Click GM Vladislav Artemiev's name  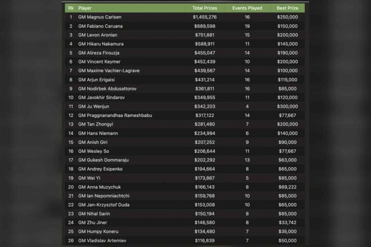[102, 240]
